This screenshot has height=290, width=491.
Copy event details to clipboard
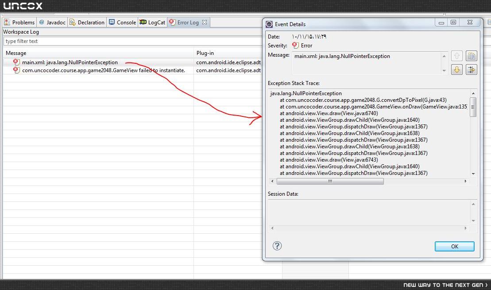point(471,56)
